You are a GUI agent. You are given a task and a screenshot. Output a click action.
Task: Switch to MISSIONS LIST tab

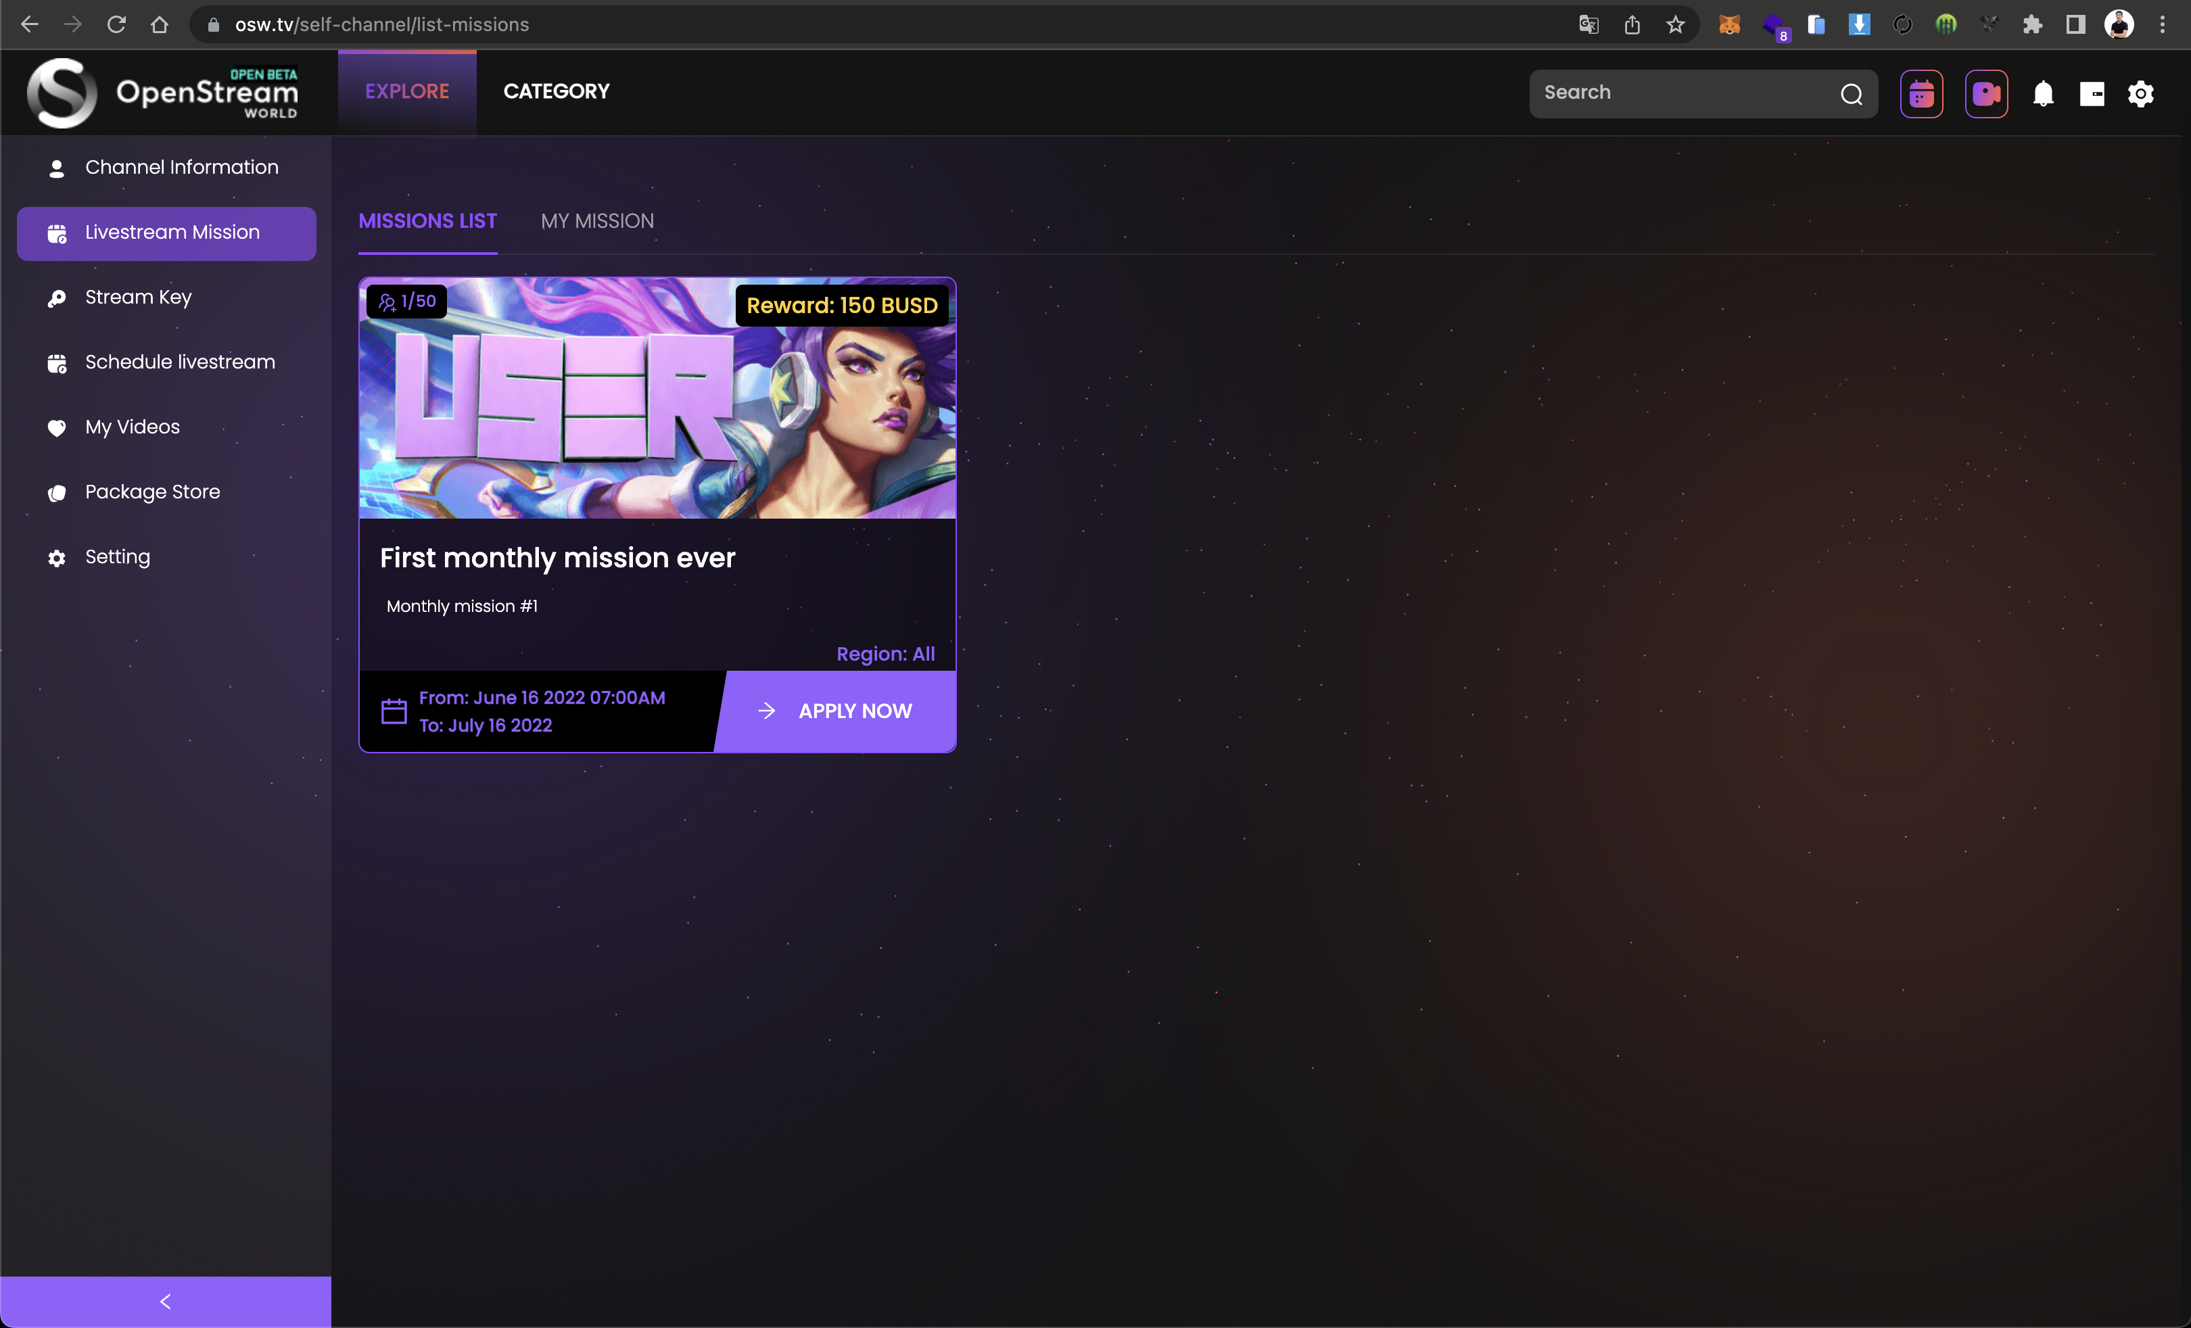[427, 221]
